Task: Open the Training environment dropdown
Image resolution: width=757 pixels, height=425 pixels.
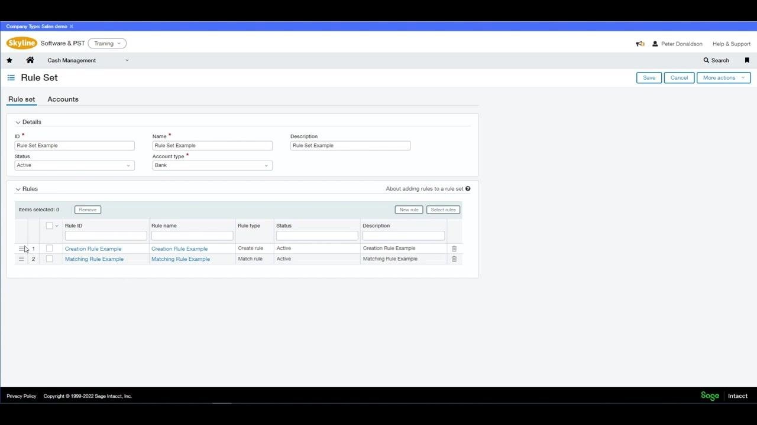Action: 107,43
